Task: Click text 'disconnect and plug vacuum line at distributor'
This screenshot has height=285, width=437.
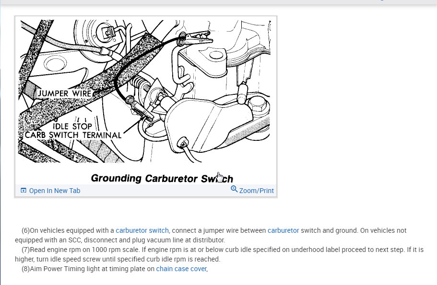Action: pyautogui.click(x=154, y=240)
